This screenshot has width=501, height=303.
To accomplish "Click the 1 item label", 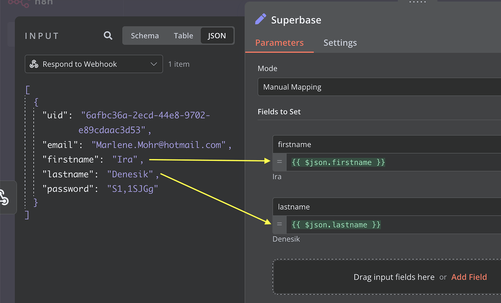I will pos(179,64).
